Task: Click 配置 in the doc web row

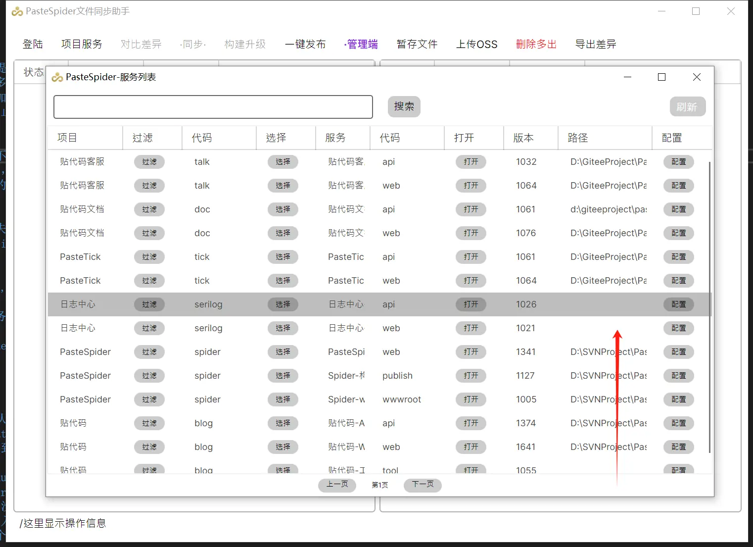Action: coord(679,233)
